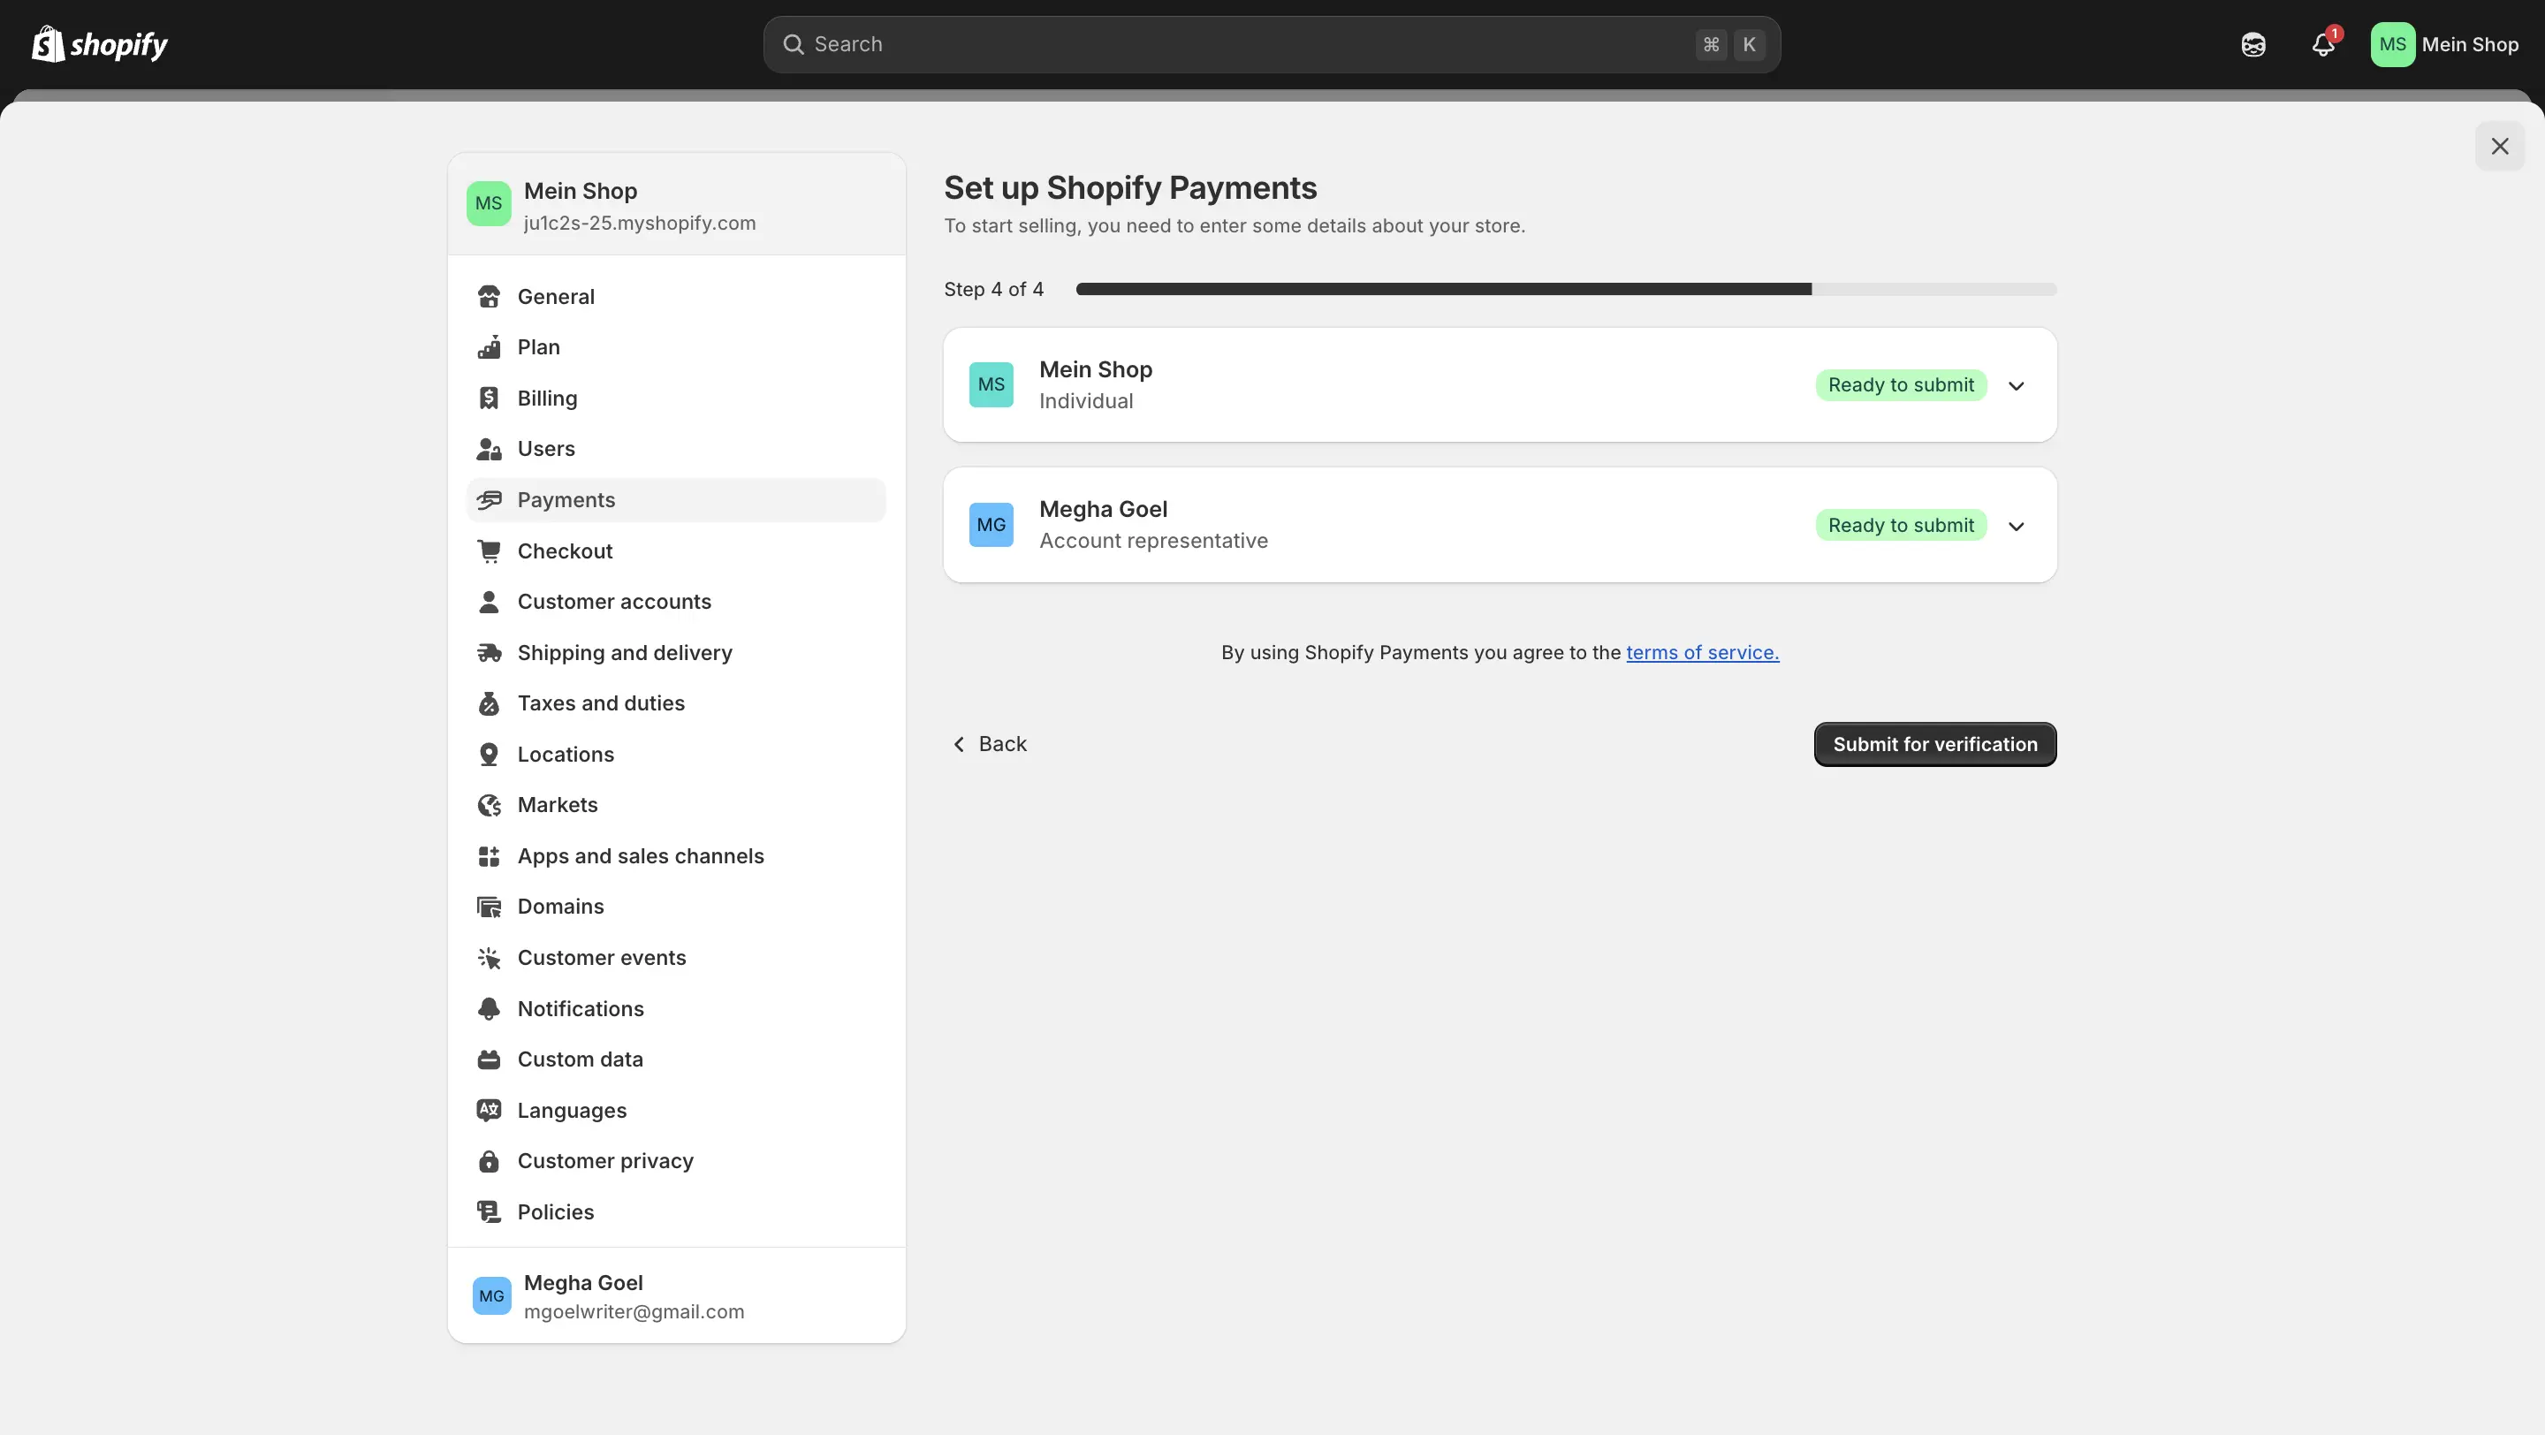Click the Shopify logo
2545x1435 pixels.
(100, 44)
